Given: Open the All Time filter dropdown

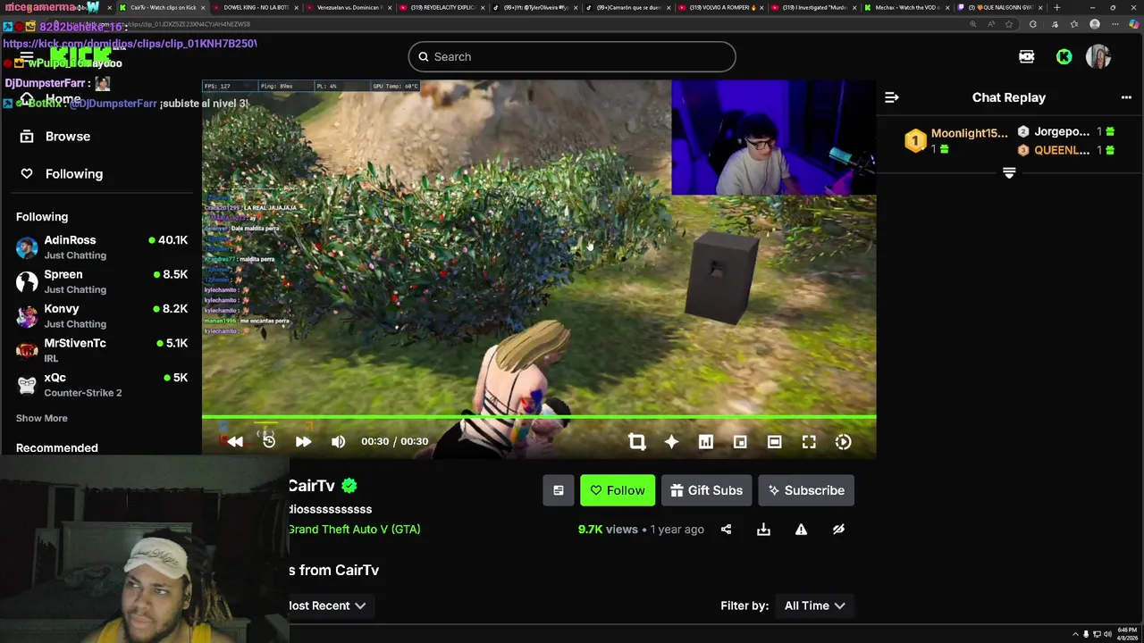Looking at the screenshot, I should (814, 605).
